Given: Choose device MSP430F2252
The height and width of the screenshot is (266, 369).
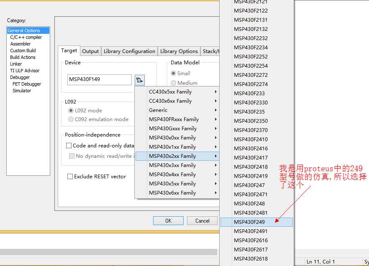Looking at the screenshot, I should (x=256, y=56).
